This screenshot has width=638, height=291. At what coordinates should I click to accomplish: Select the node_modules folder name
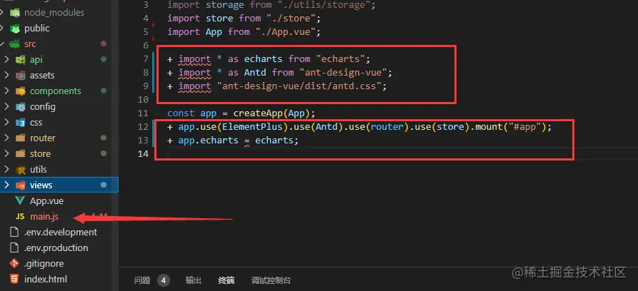[54, 13]
